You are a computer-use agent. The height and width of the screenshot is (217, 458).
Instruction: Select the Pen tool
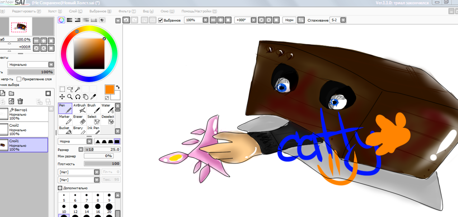(65, 108)
